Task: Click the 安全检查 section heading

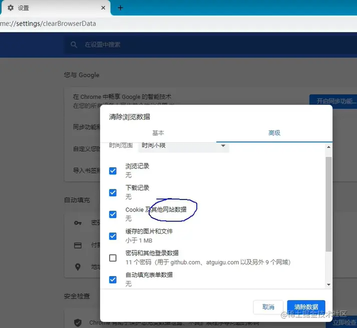Action: point(77,296)
